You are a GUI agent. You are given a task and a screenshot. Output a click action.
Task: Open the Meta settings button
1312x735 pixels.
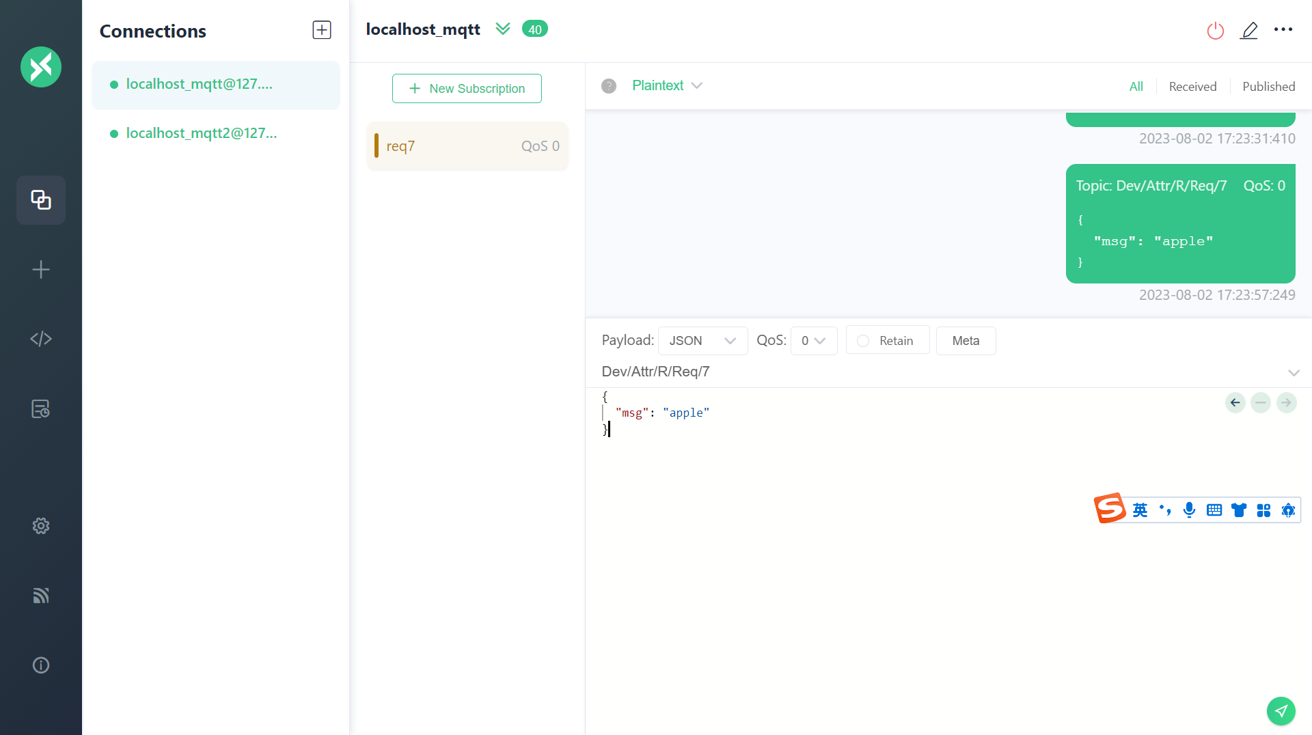[966, 340]
